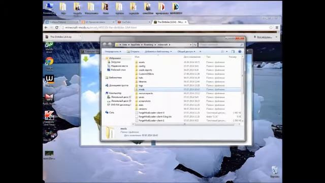Image resolution: width=325 pixels, height=183 pixels.
Task: Select Рабочий стол in the navigation pane
Action: [116, 70]
